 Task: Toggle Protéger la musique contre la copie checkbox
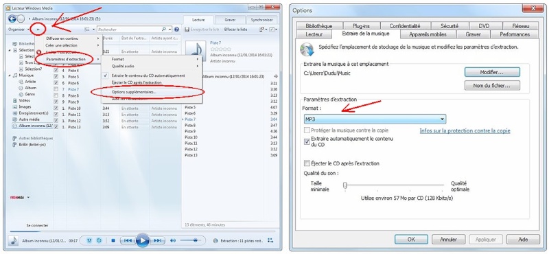pos(307,130)
